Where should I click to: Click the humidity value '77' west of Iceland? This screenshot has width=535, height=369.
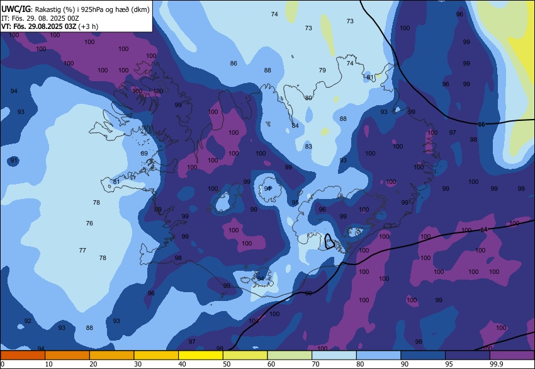tap(82, 250)
